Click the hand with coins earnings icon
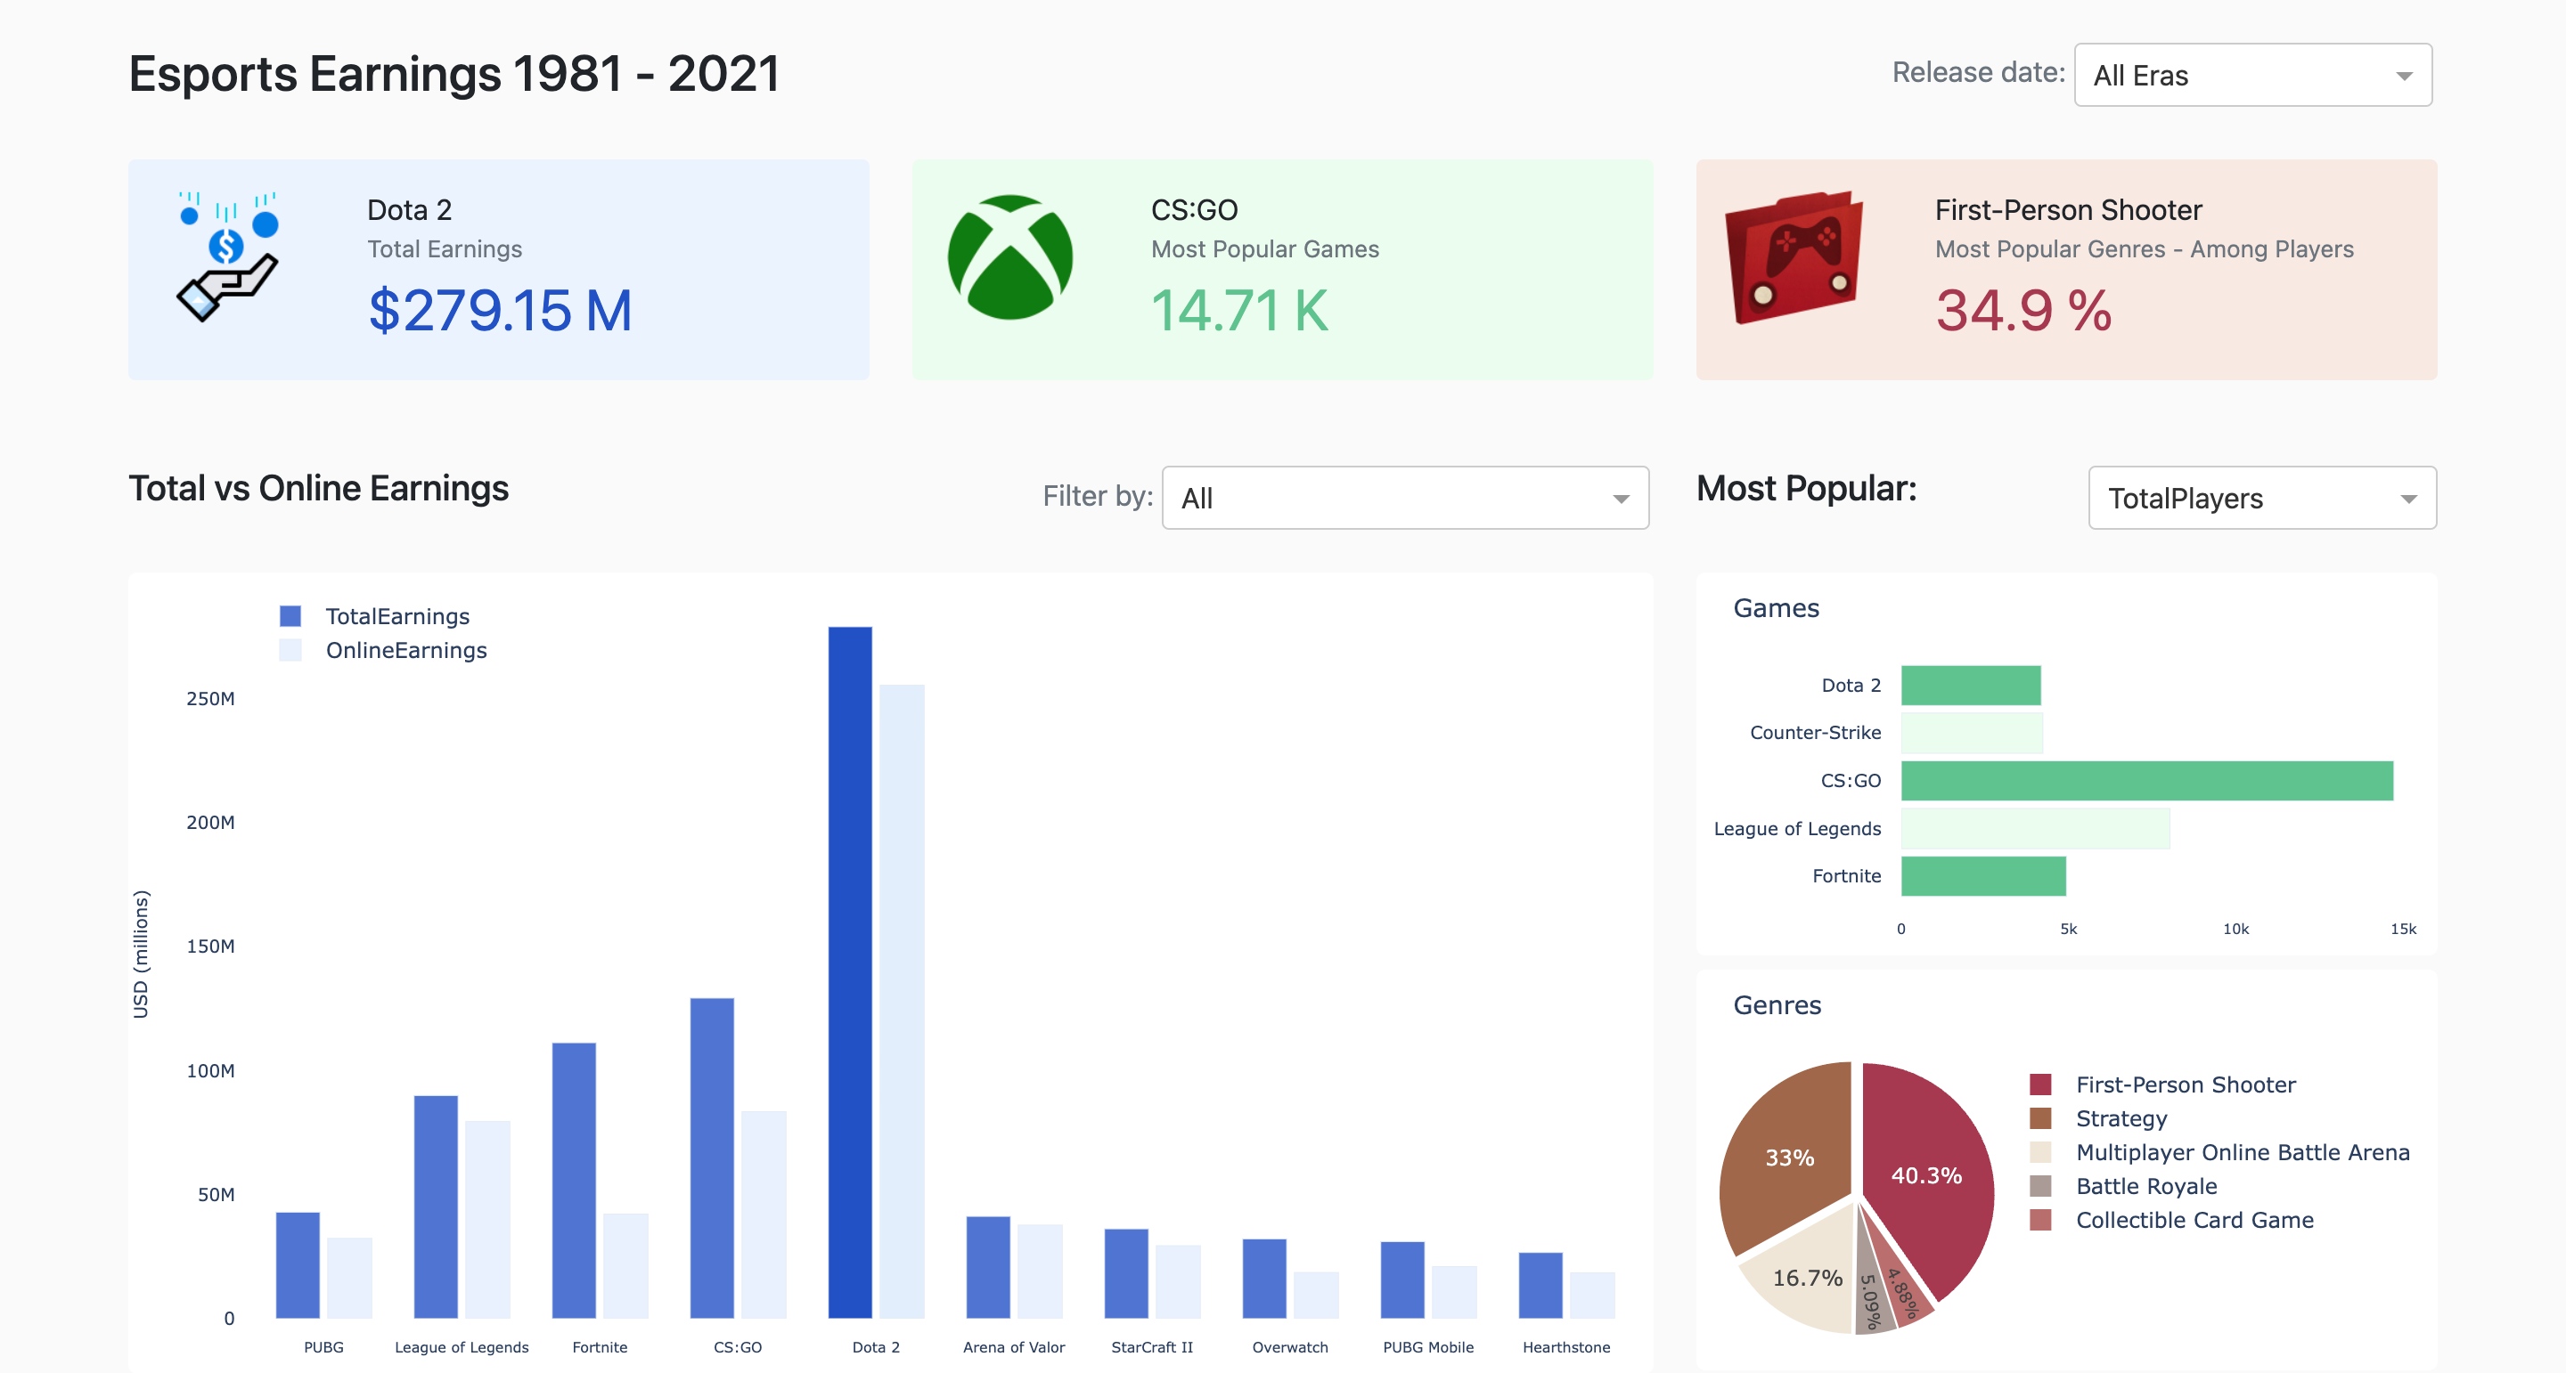The width and height of the screenshot is (2566, 1373). pos(228,256)
